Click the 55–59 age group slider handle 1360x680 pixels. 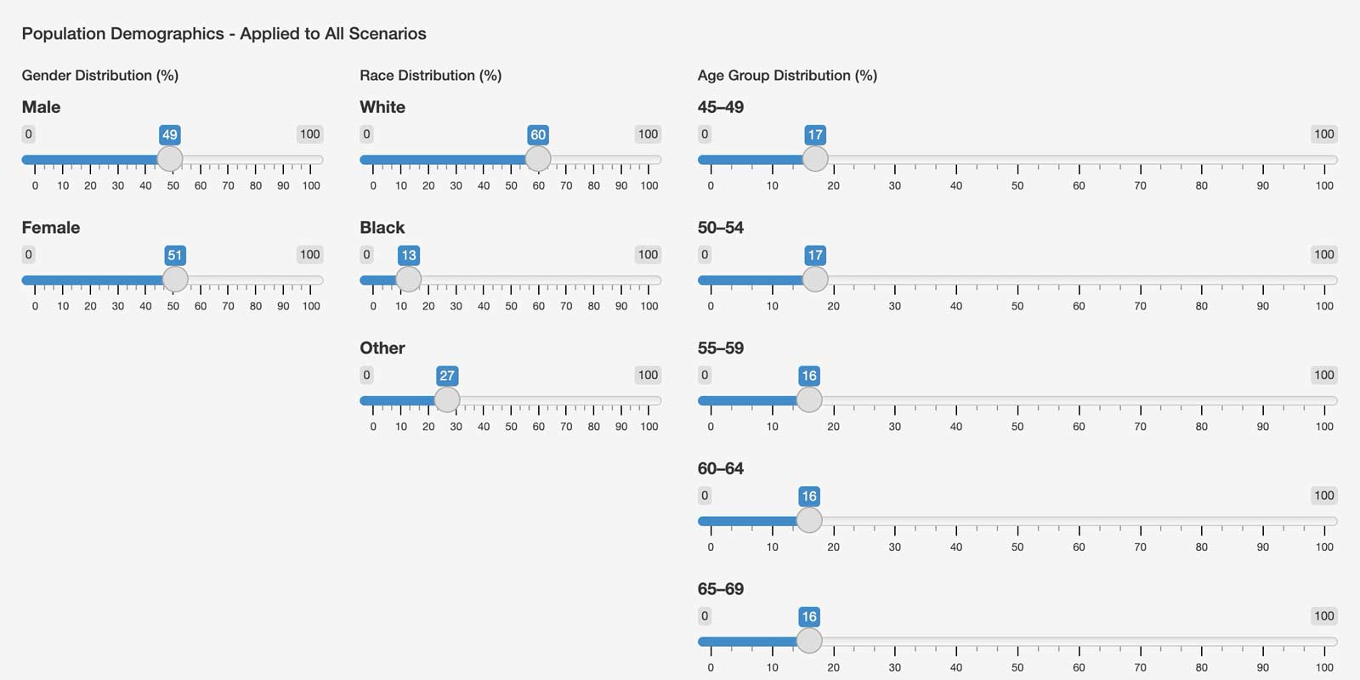pos(809,400)
